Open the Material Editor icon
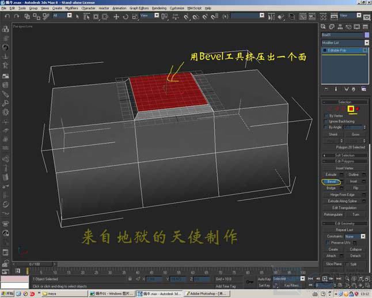372x298 pixels. tap(323, 16)
